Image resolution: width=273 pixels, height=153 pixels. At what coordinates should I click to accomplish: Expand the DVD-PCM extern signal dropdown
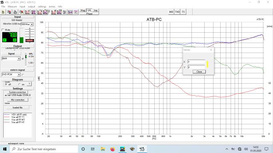point(11,75)
